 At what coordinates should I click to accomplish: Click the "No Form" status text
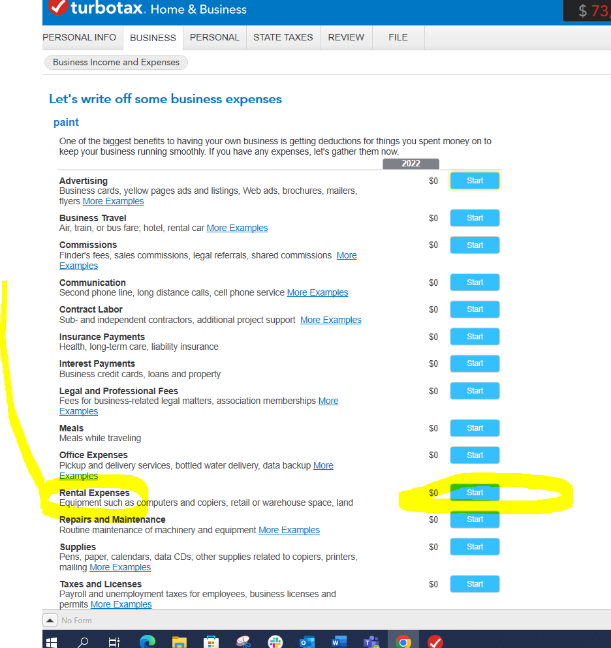[76, 621]
